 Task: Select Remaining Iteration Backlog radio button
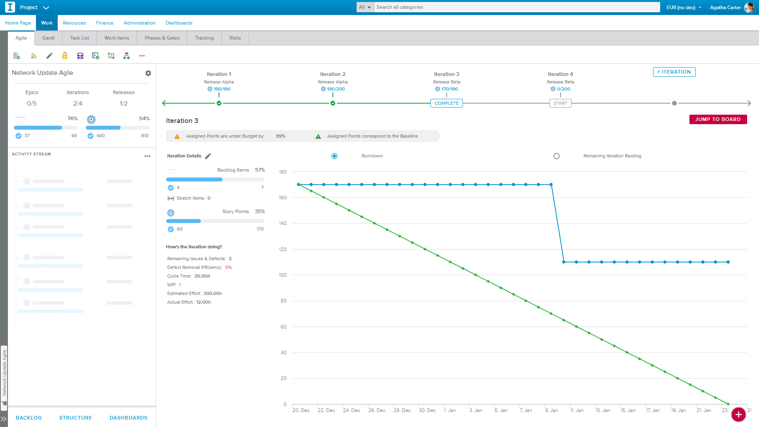pyautogui.click(x=557, y=156)
